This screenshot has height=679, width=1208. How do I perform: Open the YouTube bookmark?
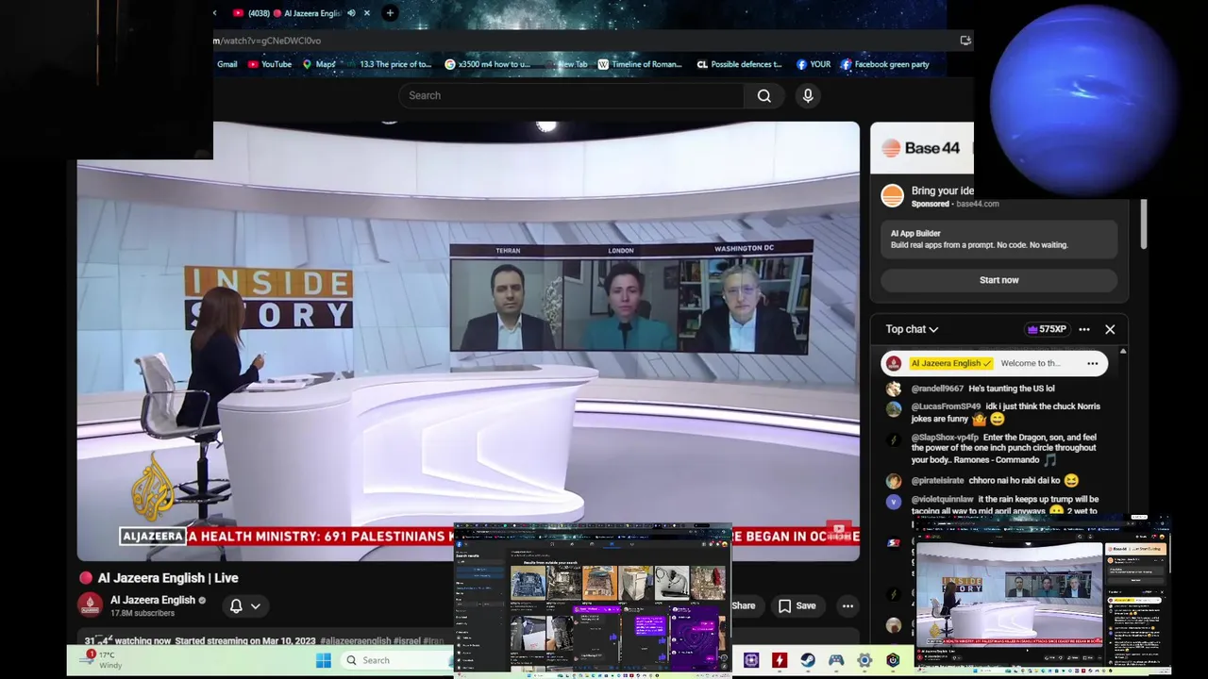pyautogui.click(x=270, y=64)
